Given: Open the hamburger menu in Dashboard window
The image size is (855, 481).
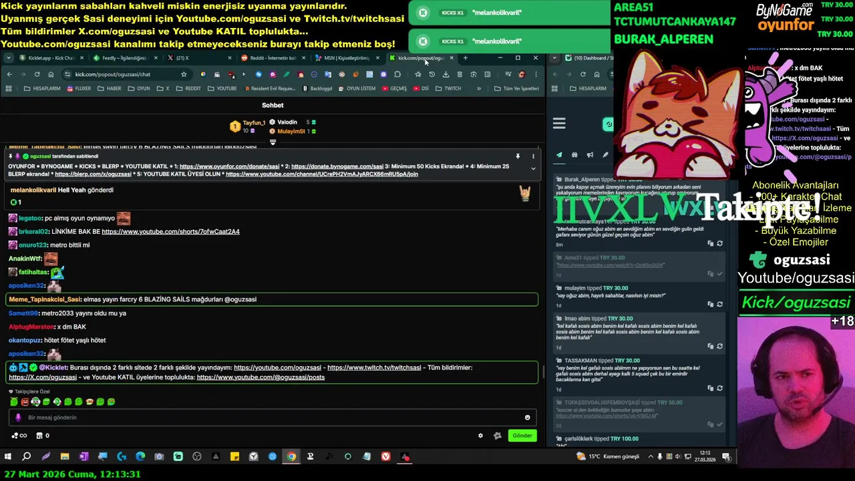Looking at the screenshot, I should point(559,123).
